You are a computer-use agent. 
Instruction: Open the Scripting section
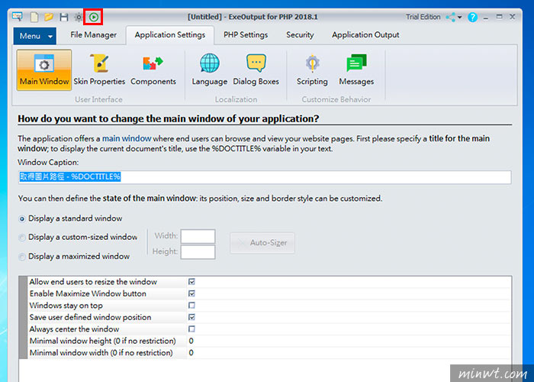coord(312,70)
